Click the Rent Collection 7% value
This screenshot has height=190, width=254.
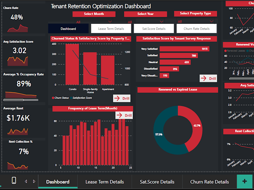(x=23, y=152)
